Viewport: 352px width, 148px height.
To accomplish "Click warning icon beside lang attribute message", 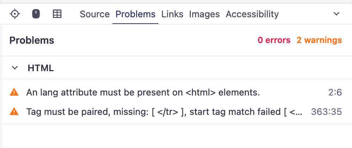I will tap(14, 92).
